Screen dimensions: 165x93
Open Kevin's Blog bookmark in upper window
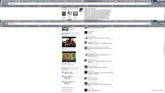pos(43,6)
